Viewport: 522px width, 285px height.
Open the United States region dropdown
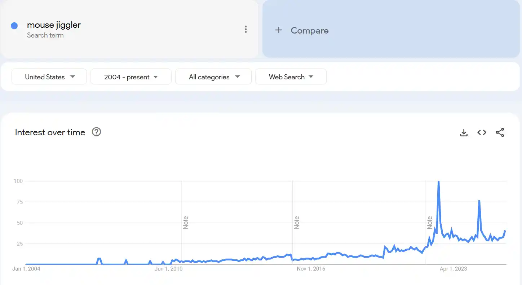[49, 77]
